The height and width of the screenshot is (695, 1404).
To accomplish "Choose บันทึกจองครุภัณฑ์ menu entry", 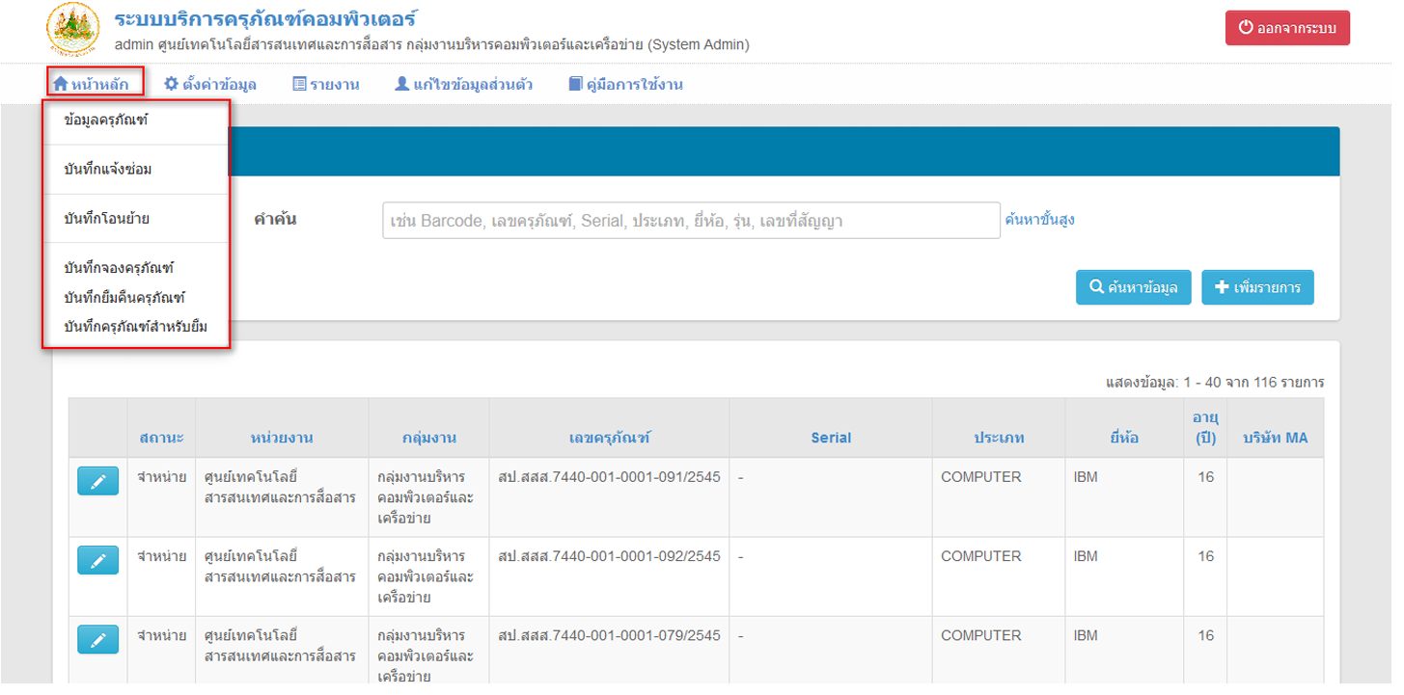I will point(118,267).
